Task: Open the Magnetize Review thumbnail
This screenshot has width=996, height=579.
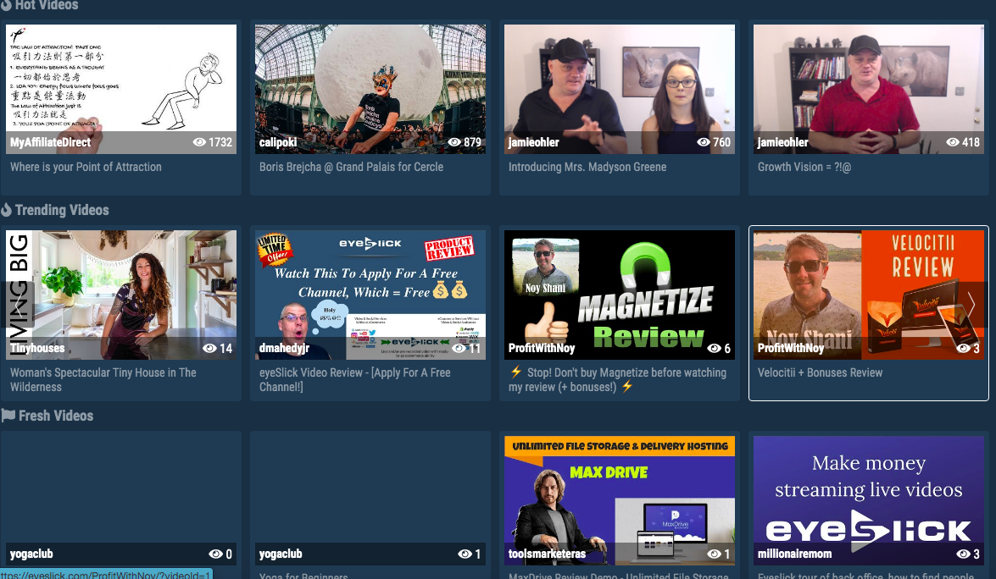Action: coord(620,295)
